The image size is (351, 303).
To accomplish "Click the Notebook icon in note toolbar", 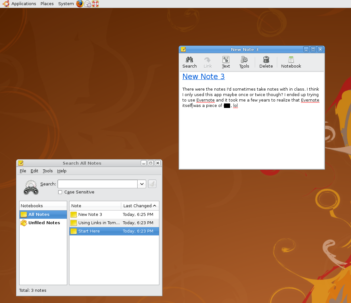I will point(291,62).
